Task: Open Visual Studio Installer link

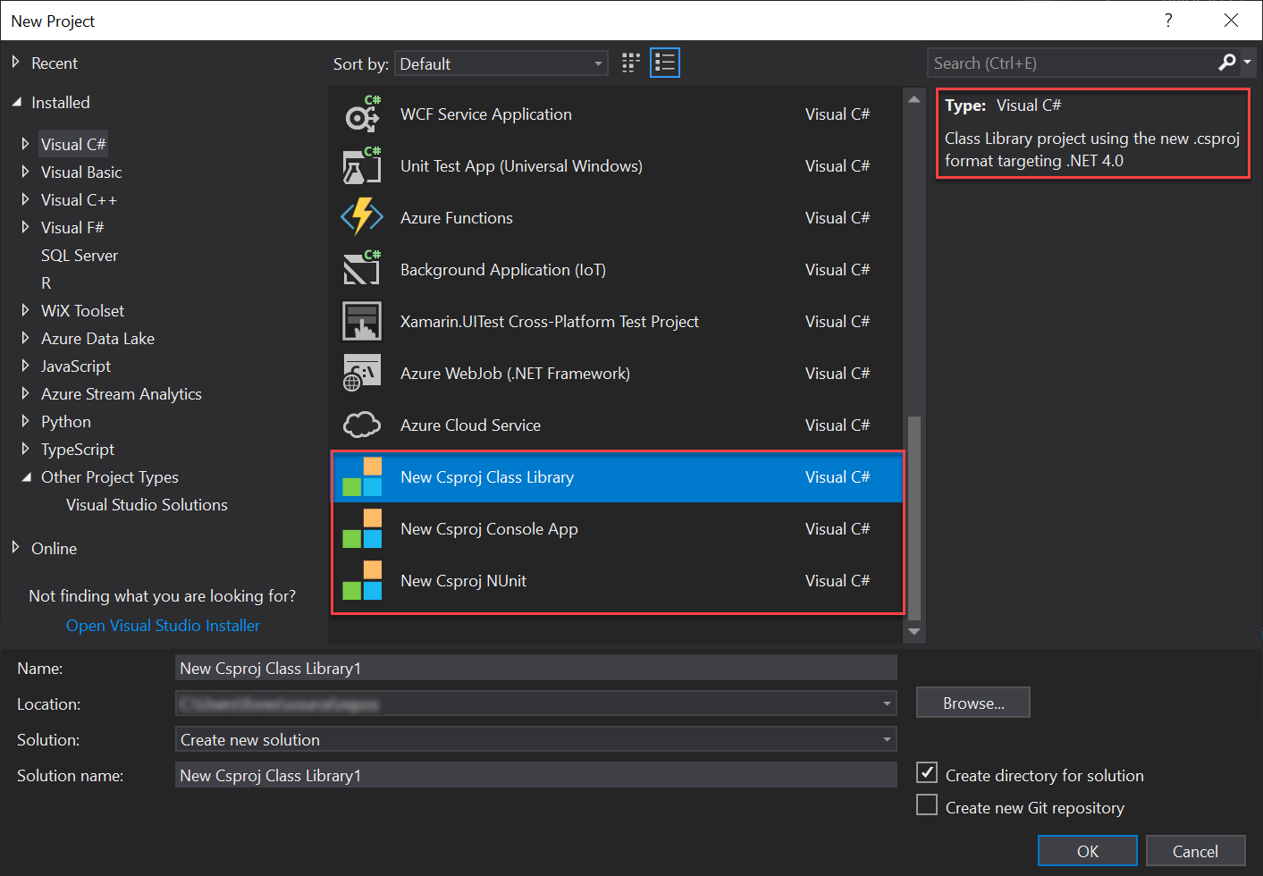Action: (x=163, y=626)
